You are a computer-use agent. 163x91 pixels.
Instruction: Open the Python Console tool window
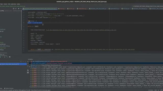[9, 88]
